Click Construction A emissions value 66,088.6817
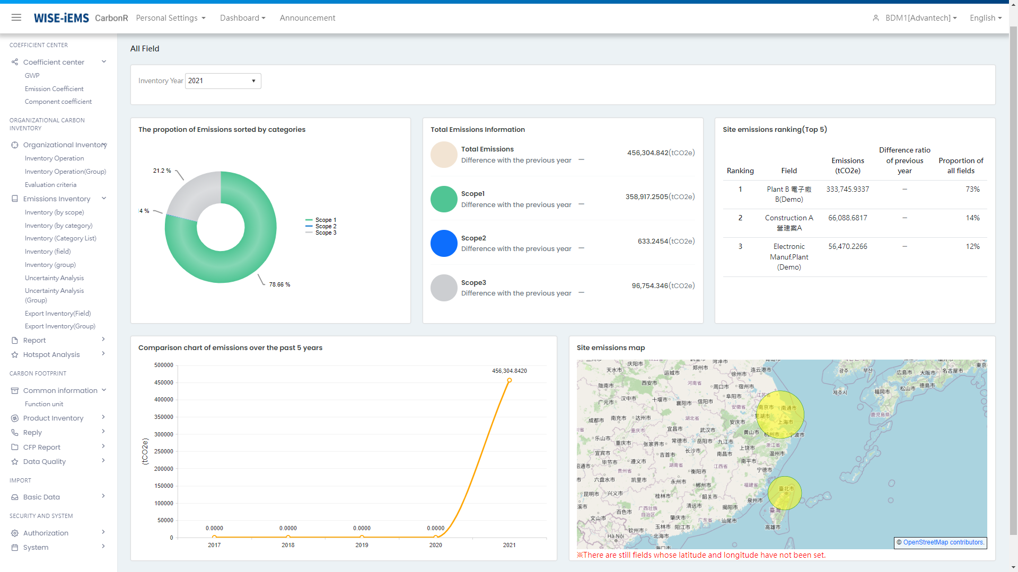 [848, 218]
